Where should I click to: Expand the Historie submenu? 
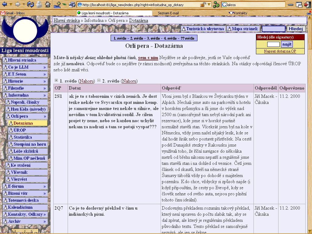[44, 81]
